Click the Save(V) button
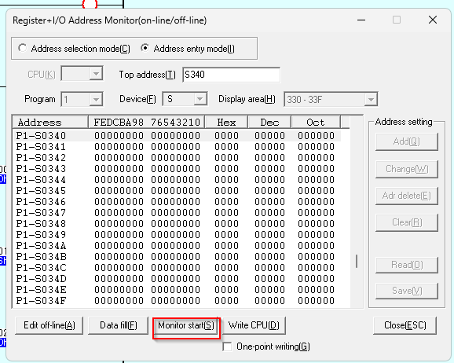The width and height of the screenshot is (454, 363). click(x=407, y=291)
